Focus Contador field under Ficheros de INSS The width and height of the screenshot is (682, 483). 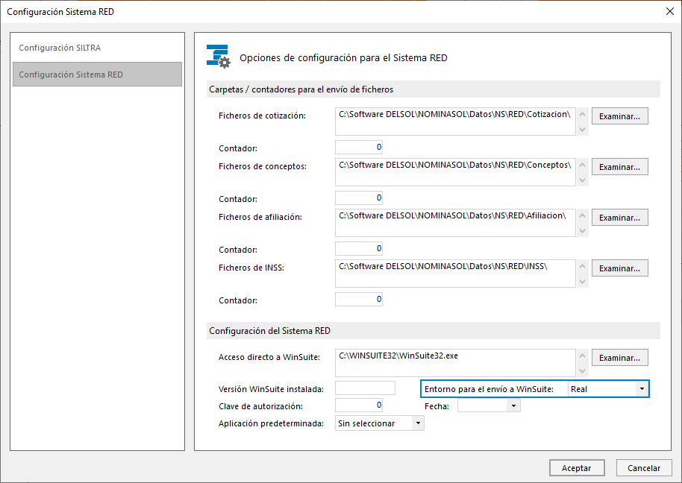pos(359,300)
